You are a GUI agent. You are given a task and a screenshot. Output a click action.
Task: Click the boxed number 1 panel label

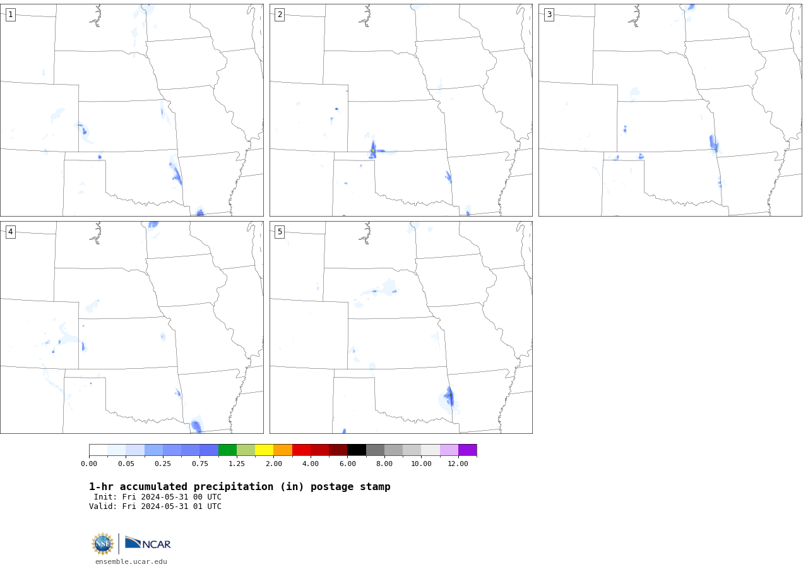[10, 15]
